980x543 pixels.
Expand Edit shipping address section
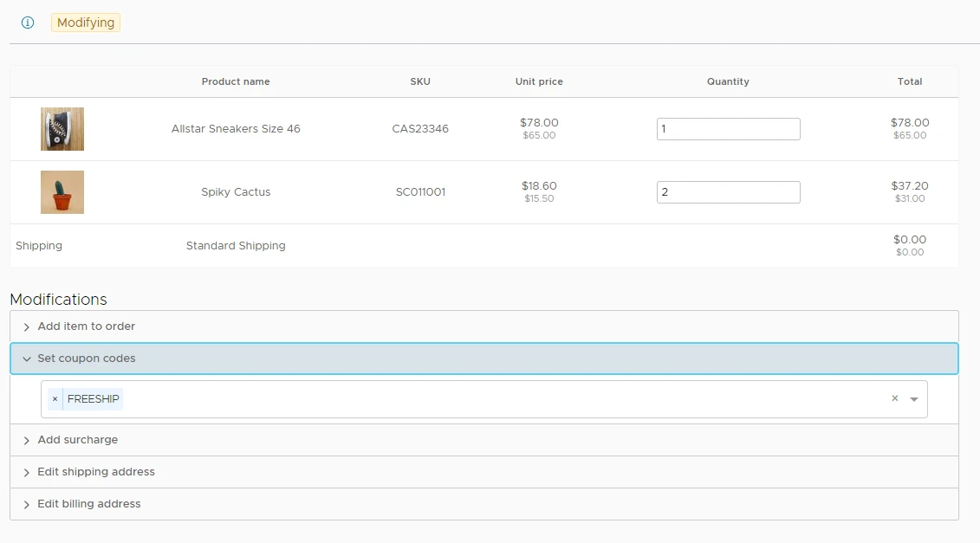(96, 472)
